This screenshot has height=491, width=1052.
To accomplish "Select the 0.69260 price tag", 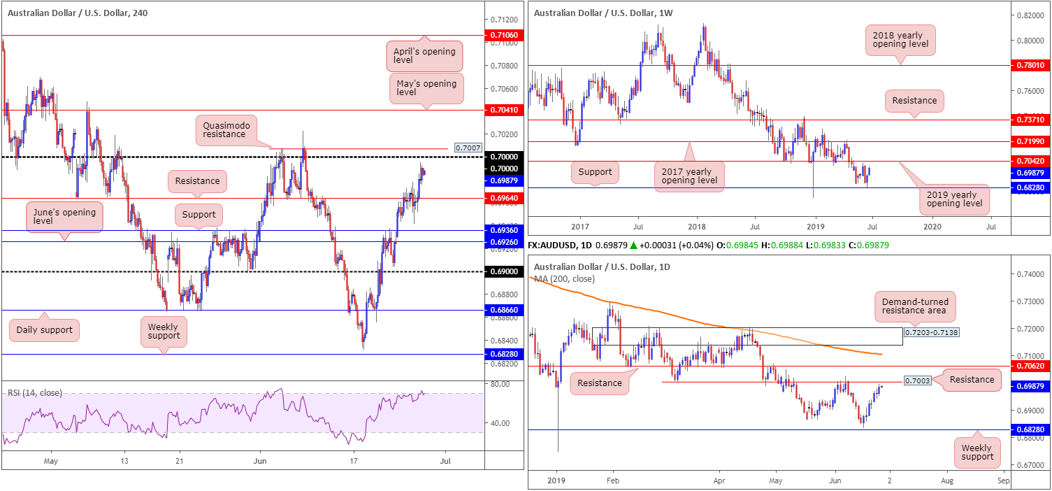I will (503, 242).
